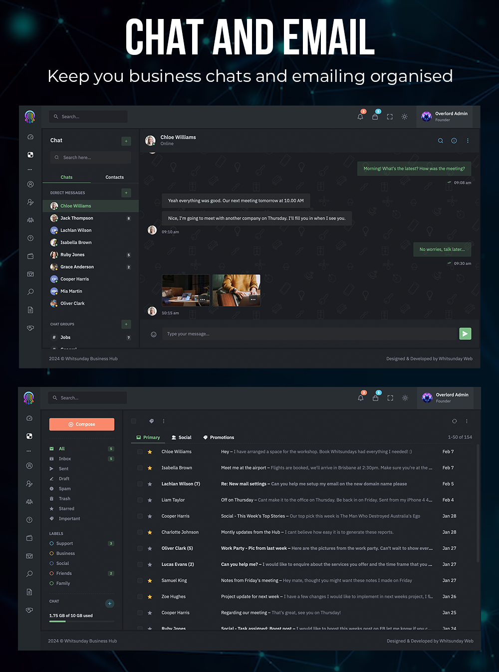Open chat header three-dot options menu

coord(468,141)
